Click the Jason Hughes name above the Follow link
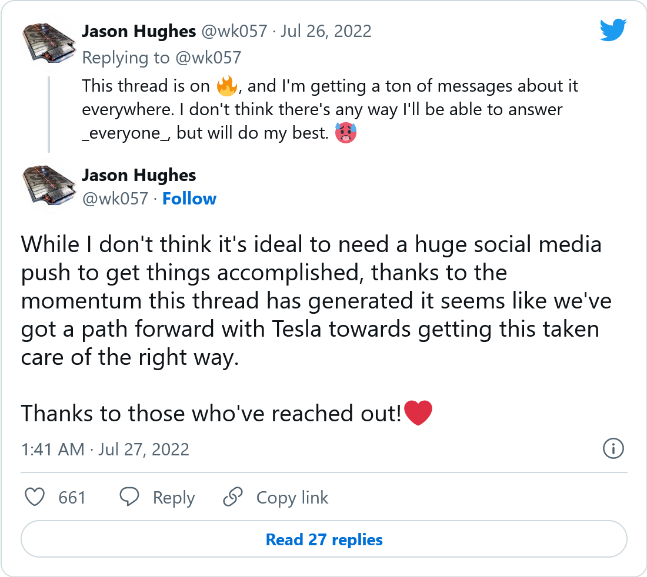647x577 pixels. click(x=139, y=175)
